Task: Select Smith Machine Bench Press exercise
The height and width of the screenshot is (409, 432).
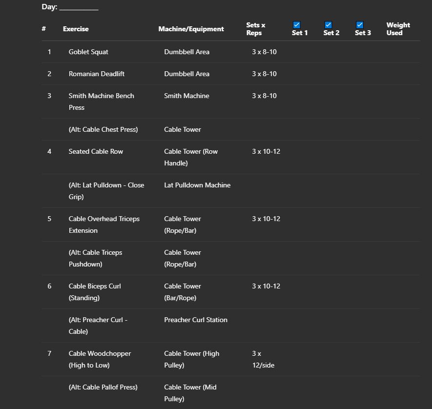Action: [x=102, y=102]
